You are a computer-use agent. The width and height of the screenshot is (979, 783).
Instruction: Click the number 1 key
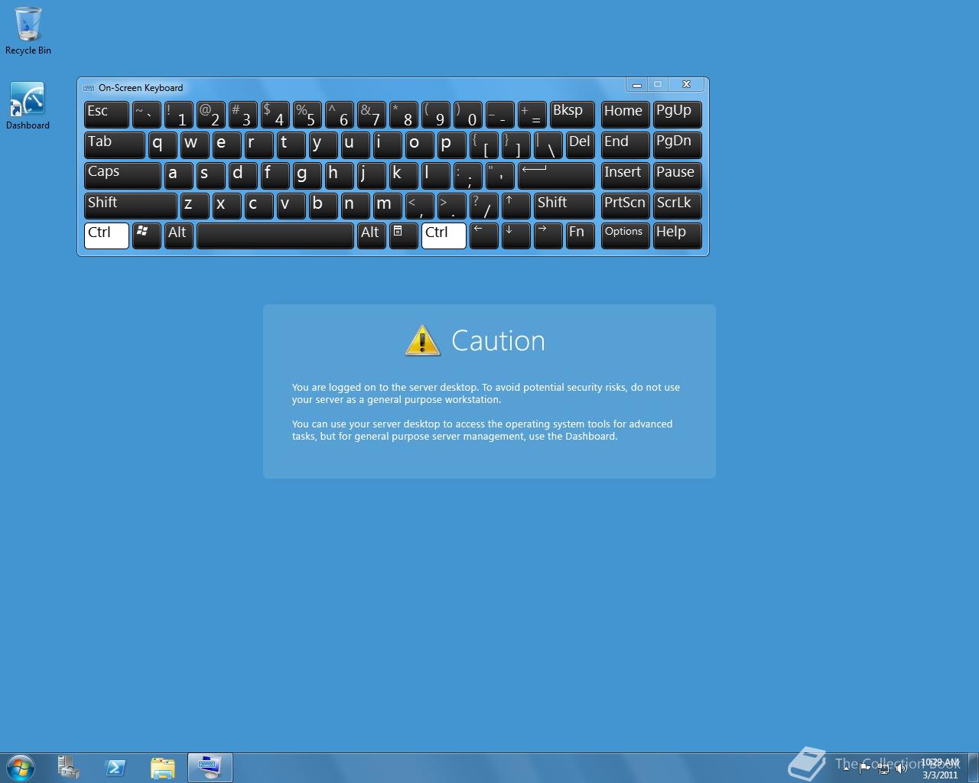click(178, 114)
